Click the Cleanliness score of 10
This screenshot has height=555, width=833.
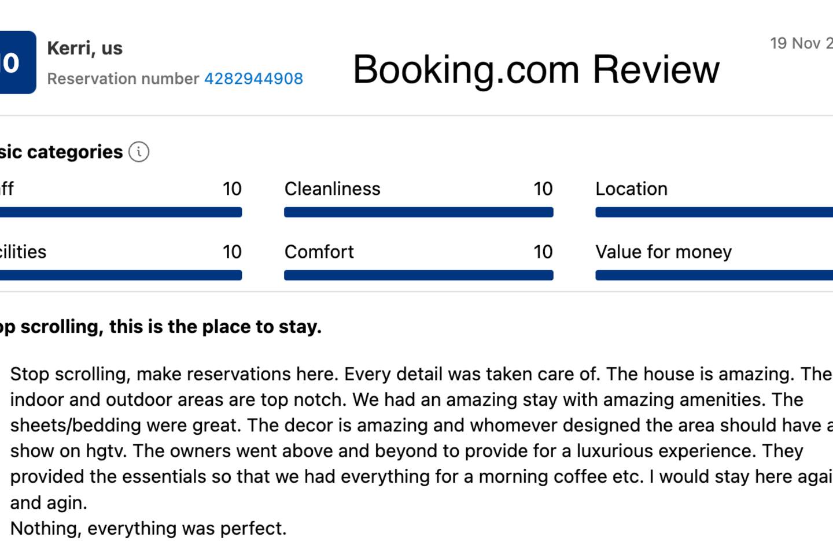543,189
